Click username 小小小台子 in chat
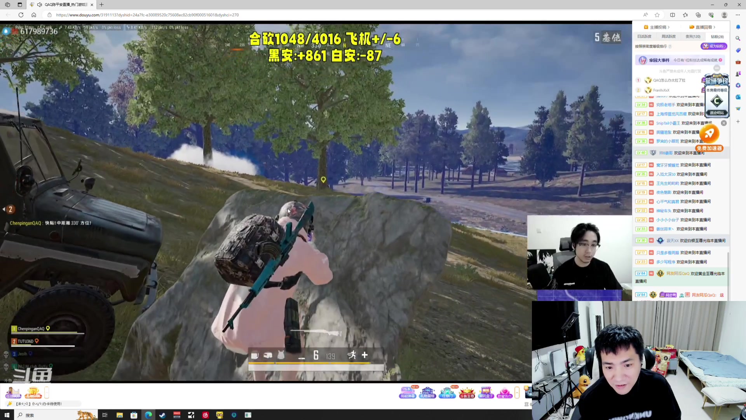The height and width of the screenshot is (420, 746). [x=668, y=220]
